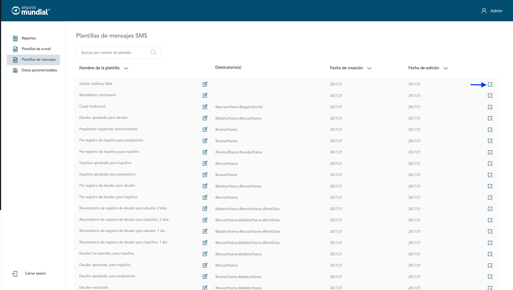Click the search magnifier icon
Viewport: 513px width, 290px height.
coord(153,52)
